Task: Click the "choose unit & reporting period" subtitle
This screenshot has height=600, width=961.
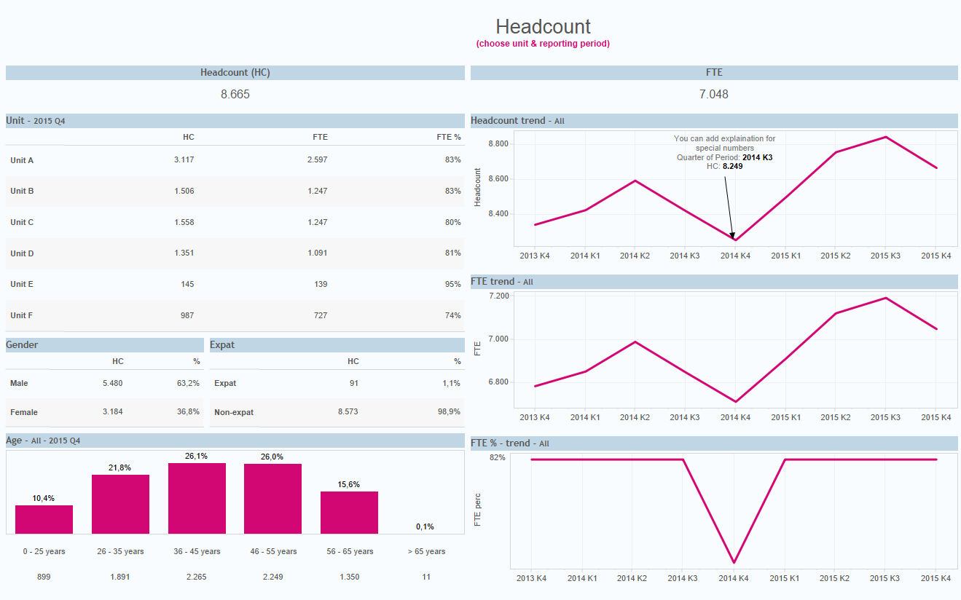Action: 543,44
